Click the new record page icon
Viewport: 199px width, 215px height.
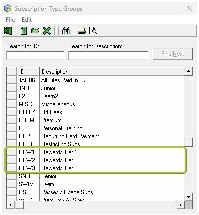click(x=24, y=31)
